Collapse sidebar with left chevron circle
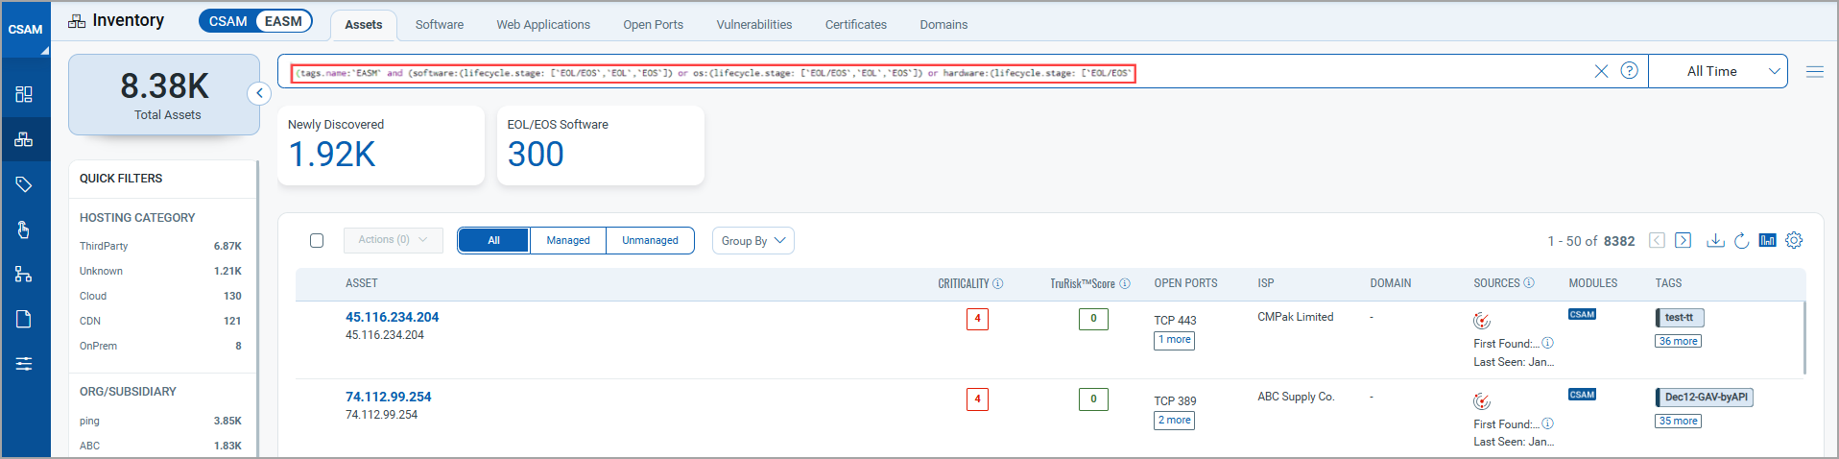 (259, 93)
